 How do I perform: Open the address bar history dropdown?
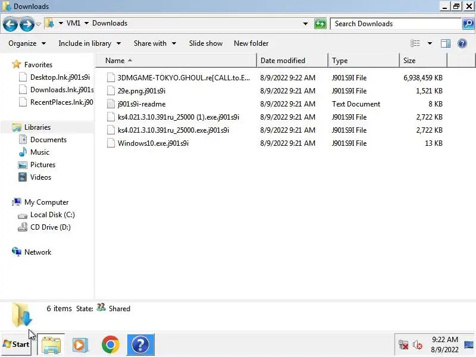305,24
